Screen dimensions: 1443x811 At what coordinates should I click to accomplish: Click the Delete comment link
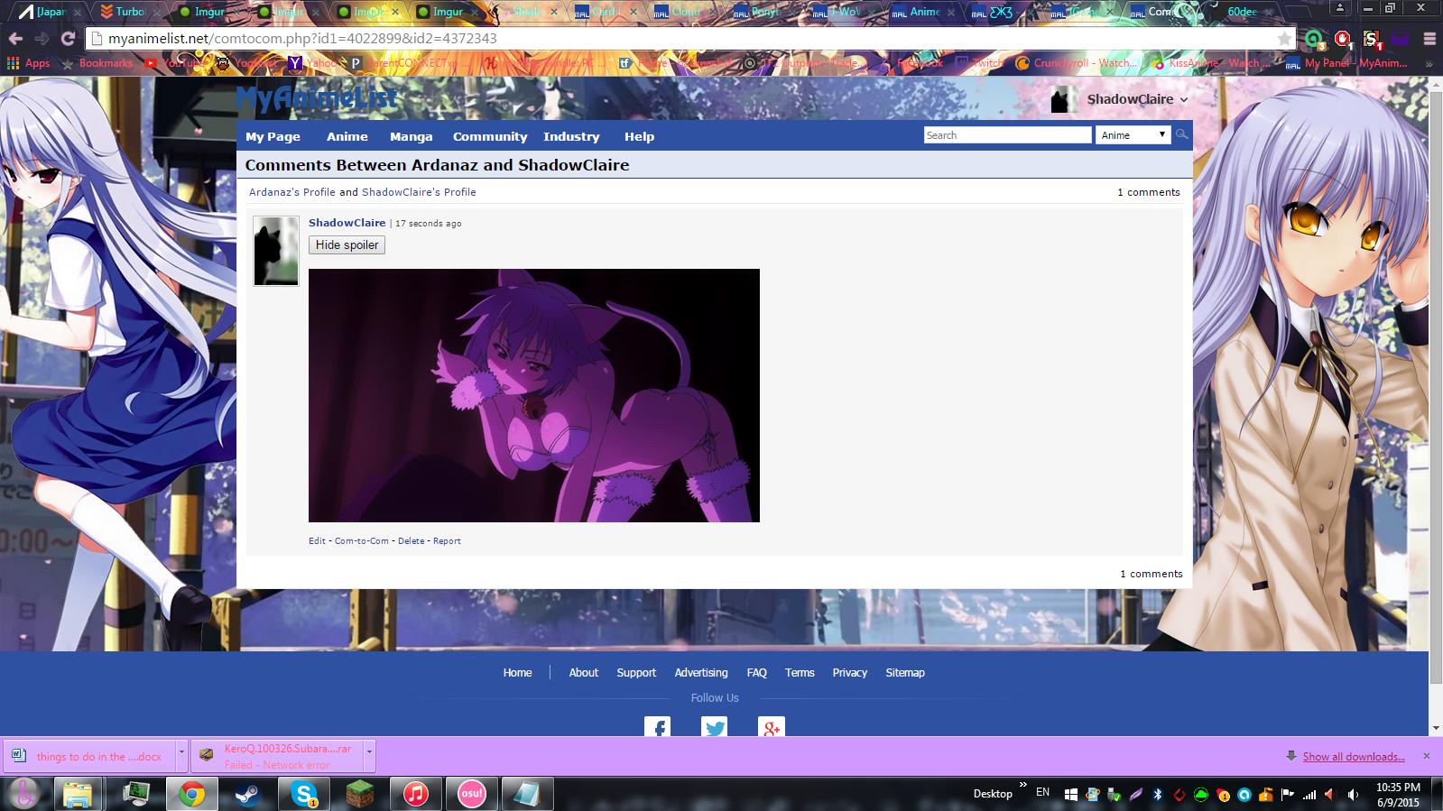pos(411,541)
